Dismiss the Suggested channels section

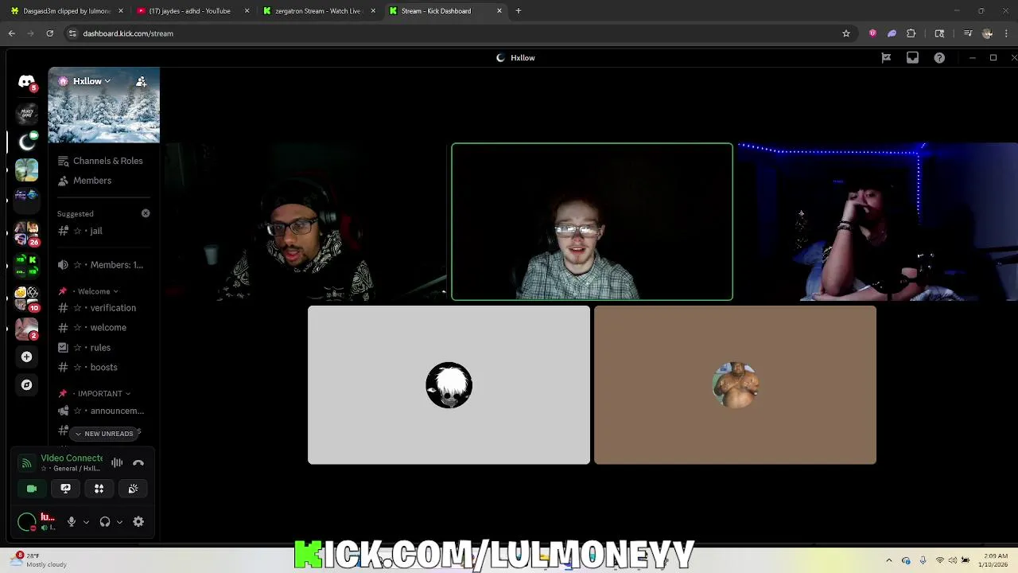coord(146,213)
